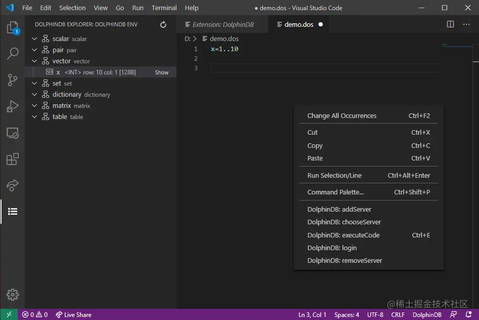This screenshot has height=320, width=479.
Task: Open the Live Share activity bar icon
Action: pos(13,185)
